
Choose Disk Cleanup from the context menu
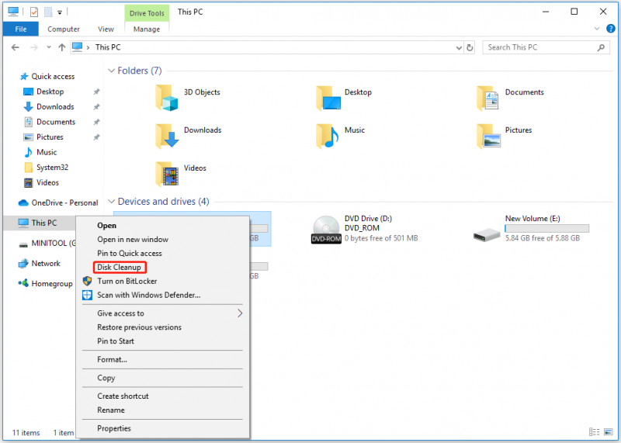click(x=120, y=267)
